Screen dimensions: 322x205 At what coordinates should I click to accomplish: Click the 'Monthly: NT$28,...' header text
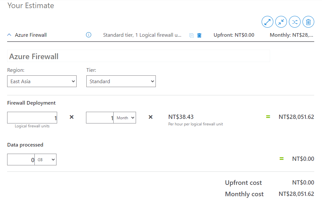291,35
